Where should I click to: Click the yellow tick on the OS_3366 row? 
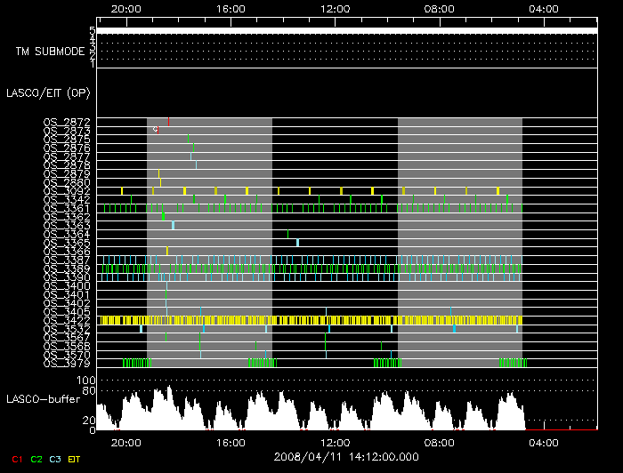point(166,251)
